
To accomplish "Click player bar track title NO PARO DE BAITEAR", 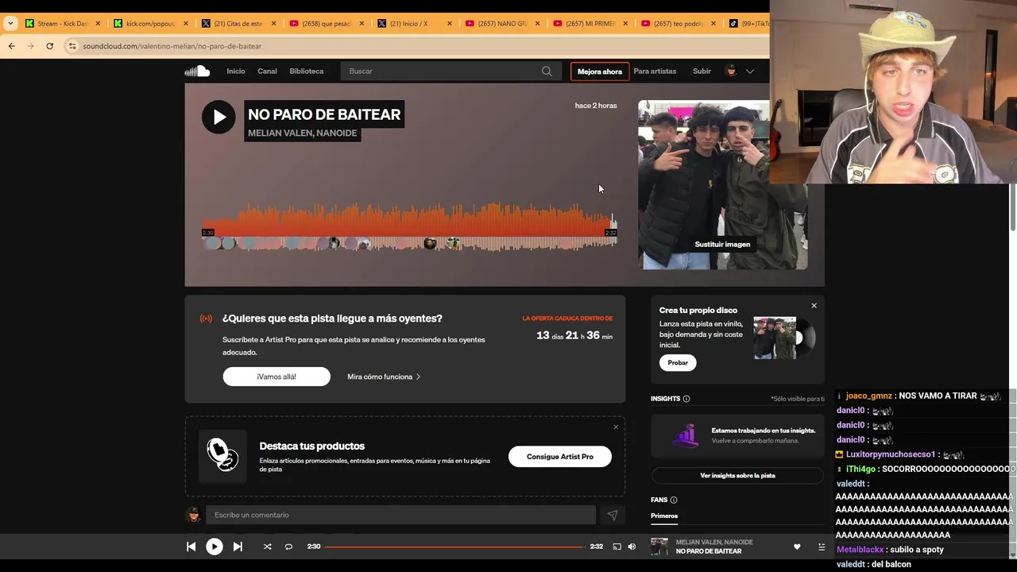I will pos(709,551).
